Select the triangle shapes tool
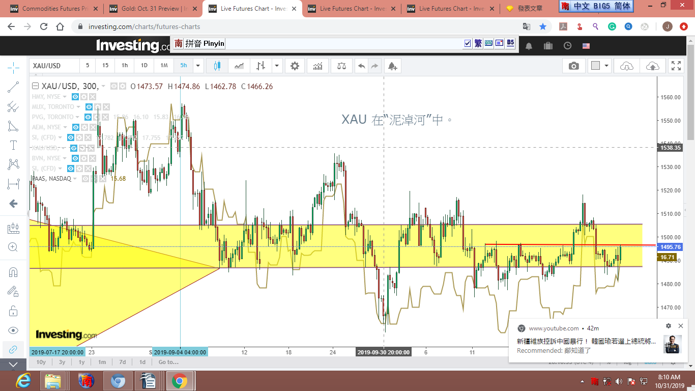The image size is (695, 391). point(14,126)
